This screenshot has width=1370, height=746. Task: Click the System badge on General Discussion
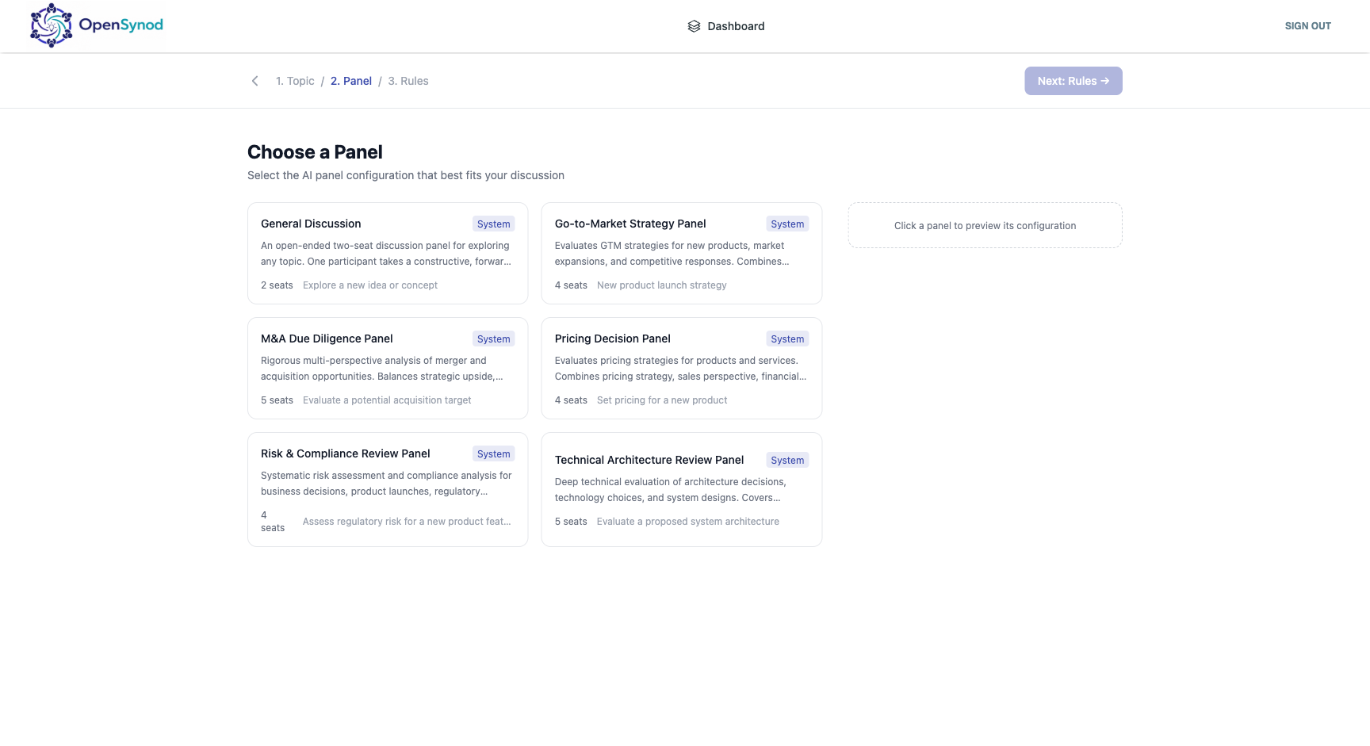click(494, 224)
